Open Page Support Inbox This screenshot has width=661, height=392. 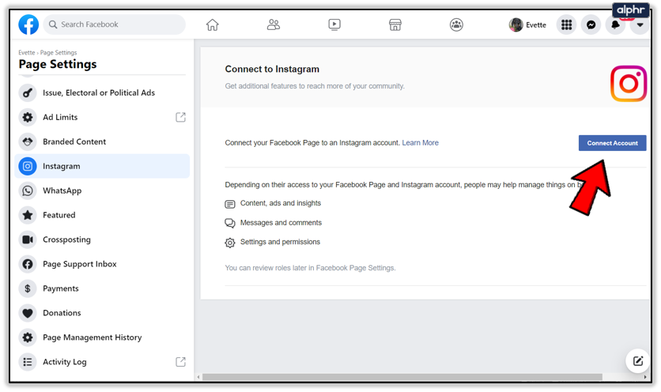point(102,264)
